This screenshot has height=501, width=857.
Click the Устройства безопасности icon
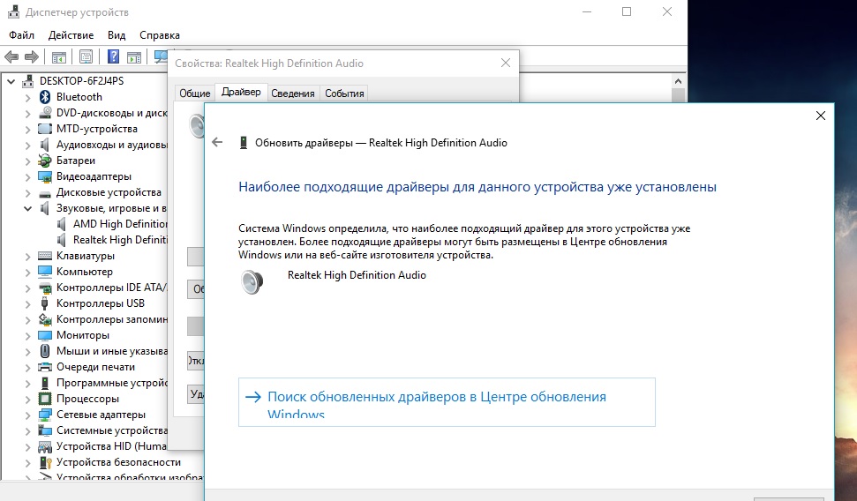45,462
